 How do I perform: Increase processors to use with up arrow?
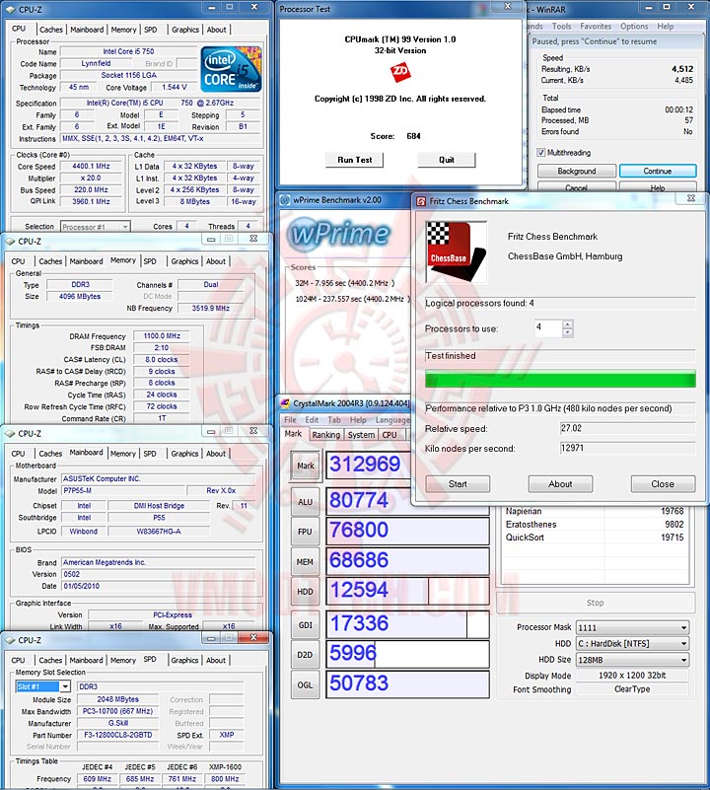pos(568,323)
